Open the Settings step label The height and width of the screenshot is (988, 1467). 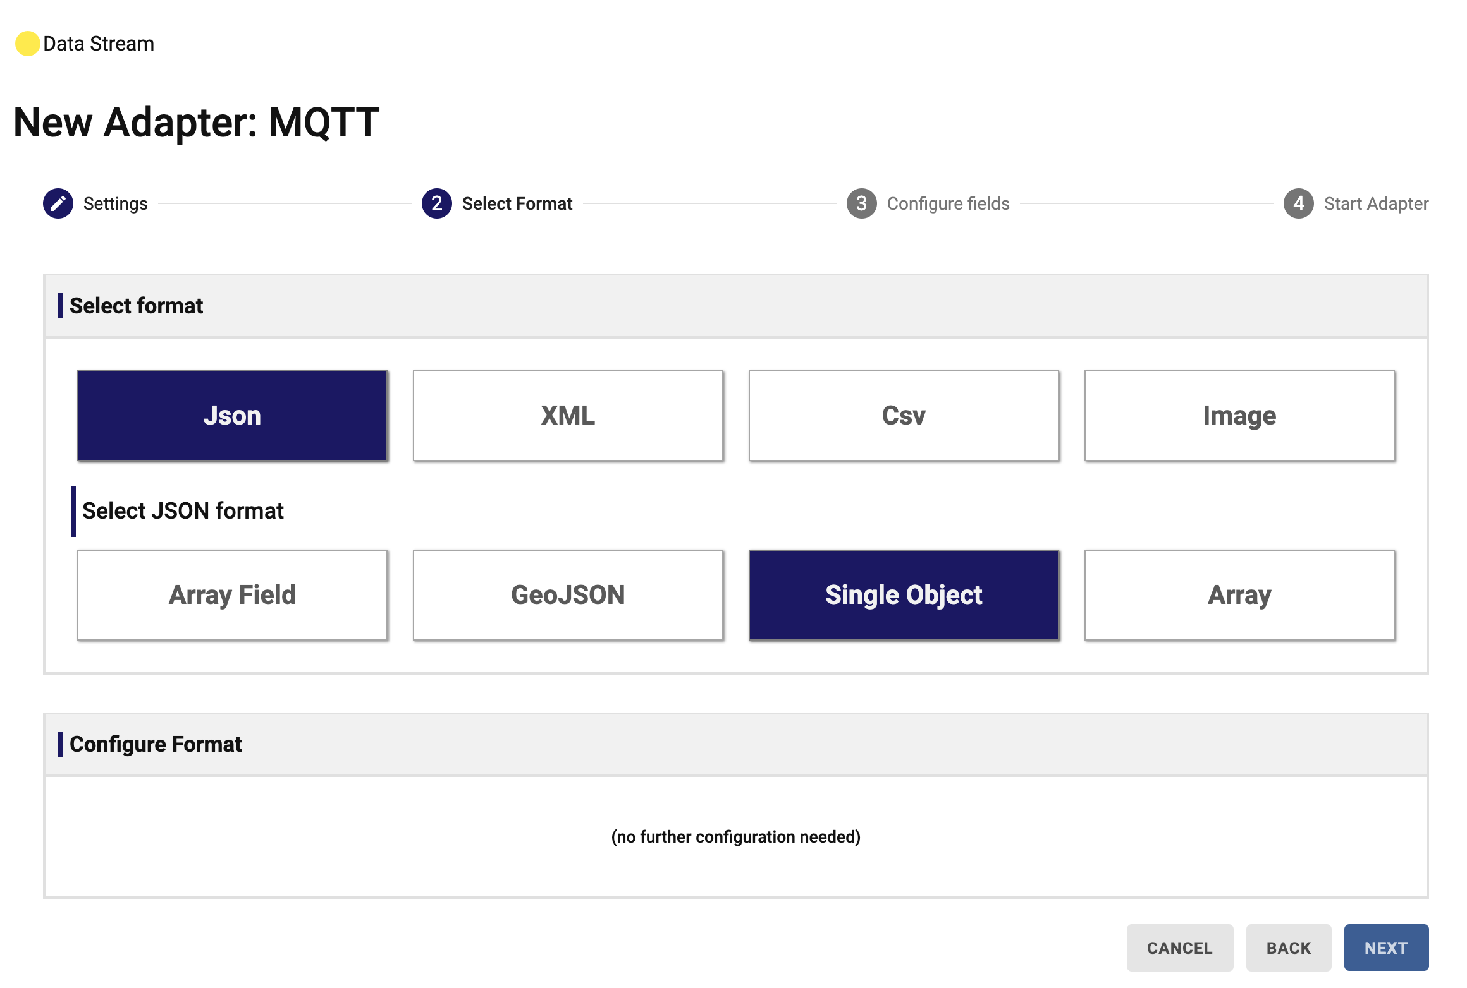click(x=115, y=203)
